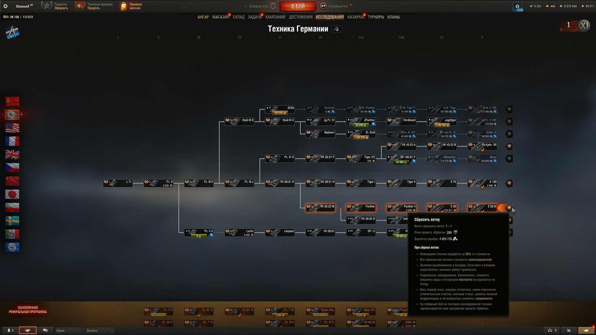Click the gold balance 444
The width and height of the screenshot is (596, 335).
[550, 6]
